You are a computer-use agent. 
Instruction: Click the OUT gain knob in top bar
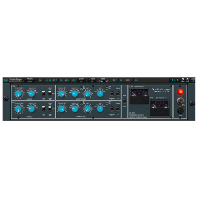[x=57, y=80]
